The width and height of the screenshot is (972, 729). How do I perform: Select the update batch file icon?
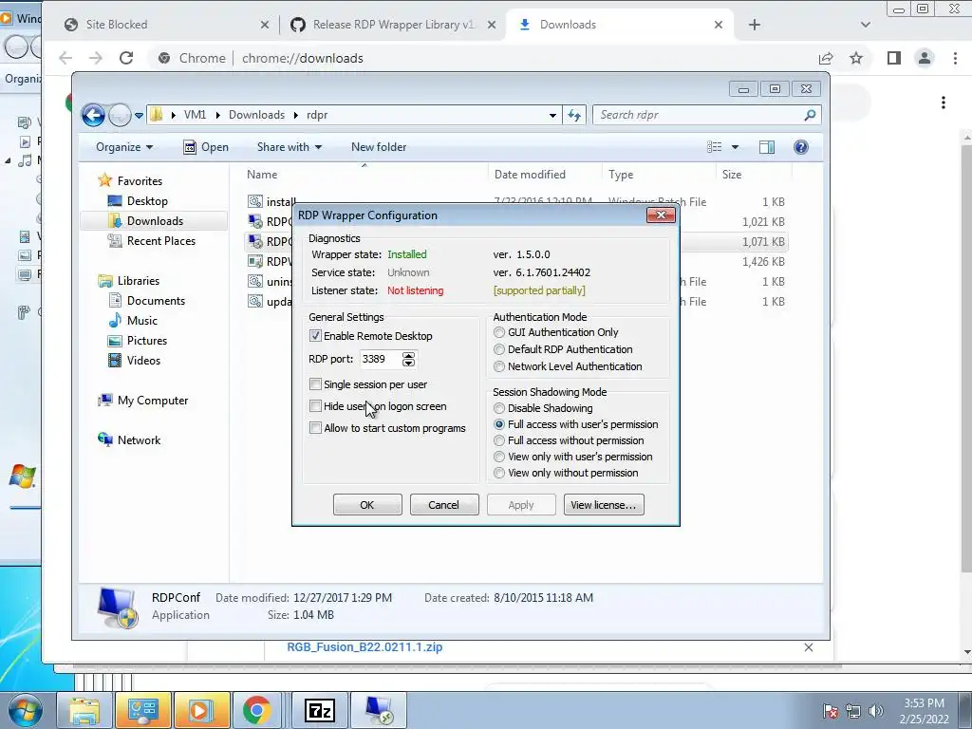[x=254, y=301]
